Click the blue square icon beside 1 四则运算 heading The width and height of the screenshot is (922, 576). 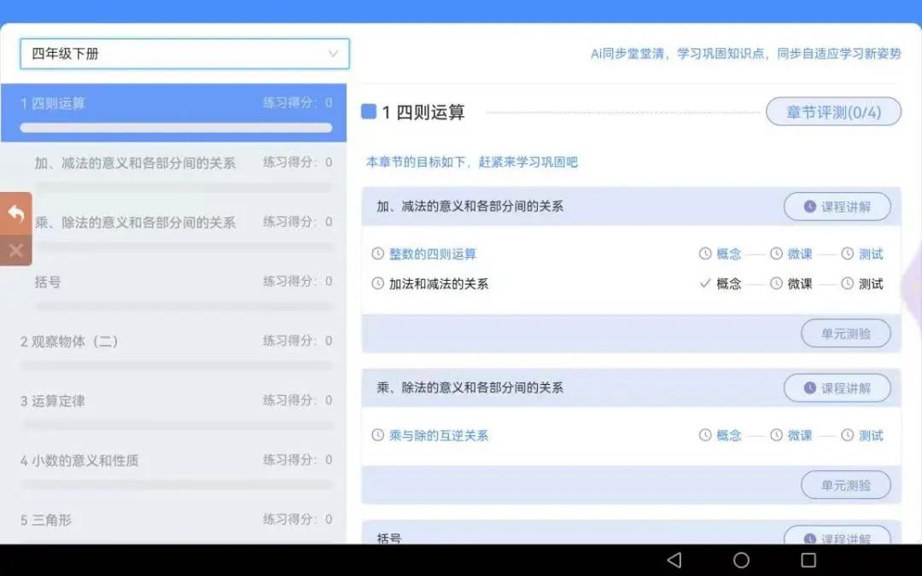[369, 112]
